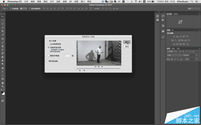Switch to the 通道 tab
This screenshot has height=125, width=201.
point(173,48)
